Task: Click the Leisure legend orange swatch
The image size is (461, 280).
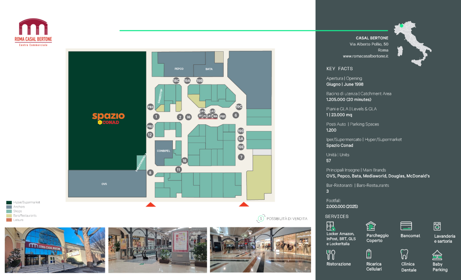Action: click(9, 220)
